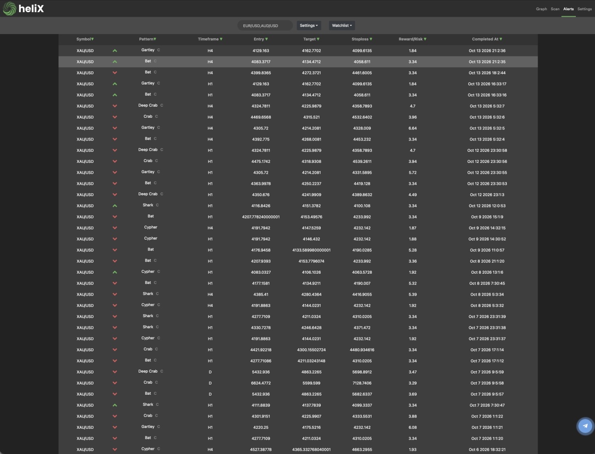Click the green up arrow in the Oct 13 2026 21:2:36 row
595x454 pixels.
click(115, 51)
